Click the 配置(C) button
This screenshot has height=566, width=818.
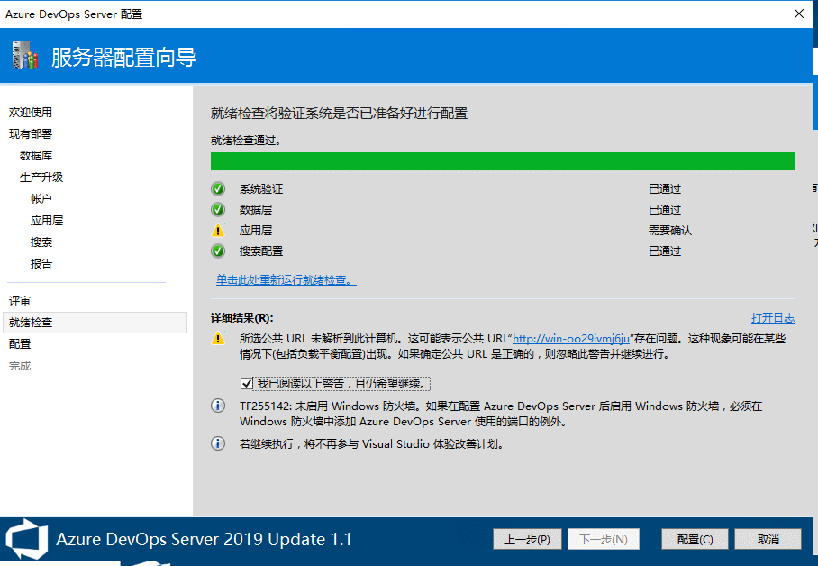click(695, 539)
